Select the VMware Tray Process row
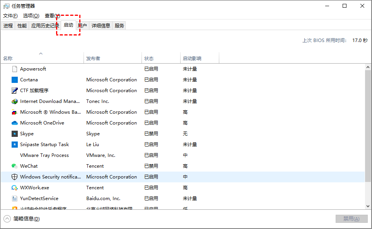The image size is (372, 229). (x=183, y=155)
